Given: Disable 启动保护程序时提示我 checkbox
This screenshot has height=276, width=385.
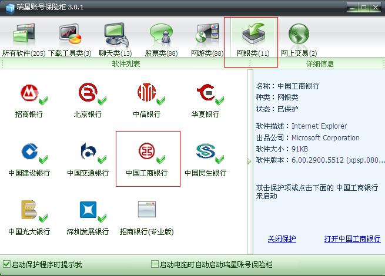Looking at the screenshot, I should point(6,264).
